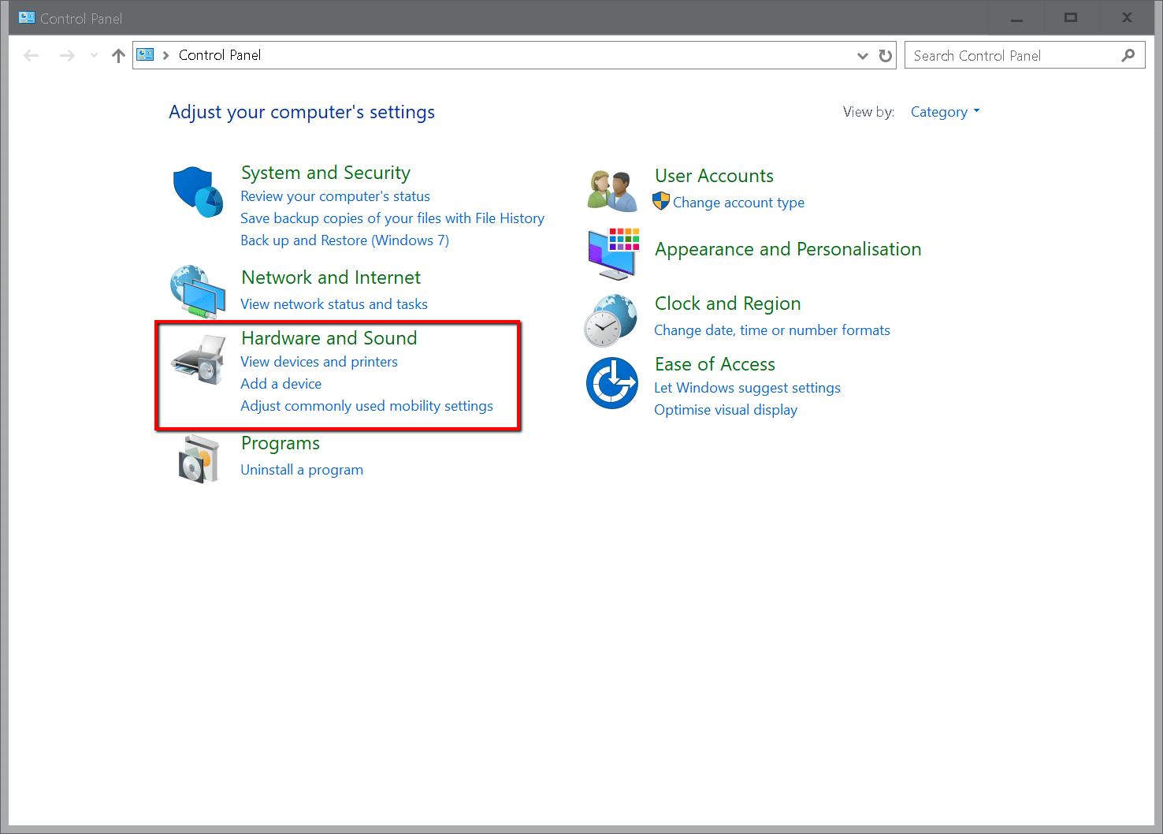Minimize the Control Panel window
Screen dimensions: 1163x834
pyautogui.click(x=1016, y=17)
